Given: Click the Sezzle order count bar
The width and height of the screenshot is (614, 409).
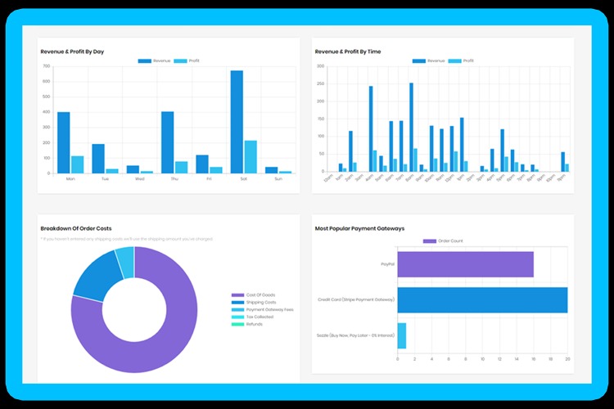Looking at the screenshot, I should tap(401, 335).
